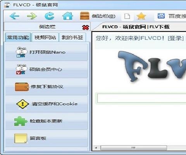Click the green forward arrow
The image size is (186, 155).
click(32, 16)
